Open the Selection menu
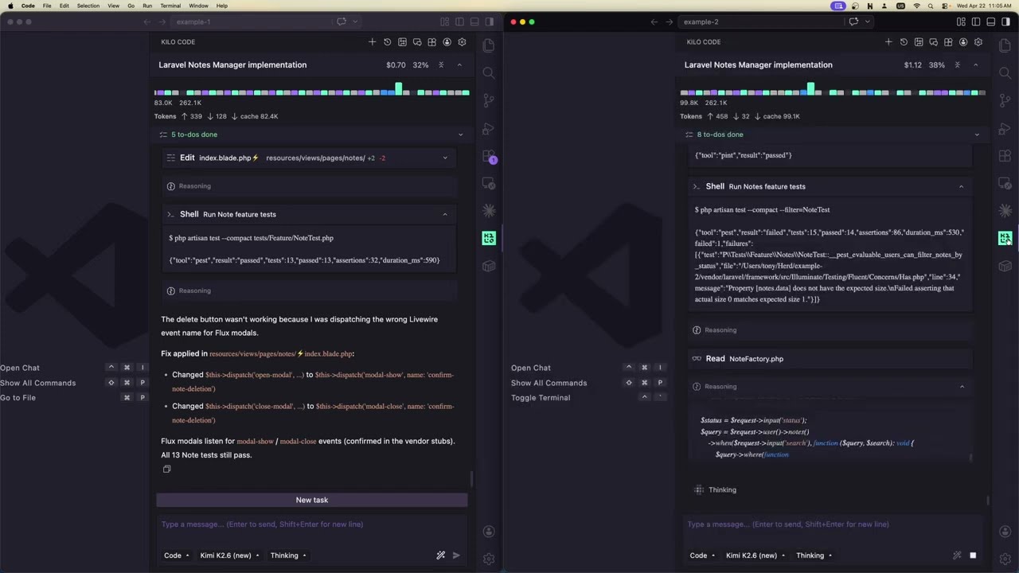 point(88,6)
